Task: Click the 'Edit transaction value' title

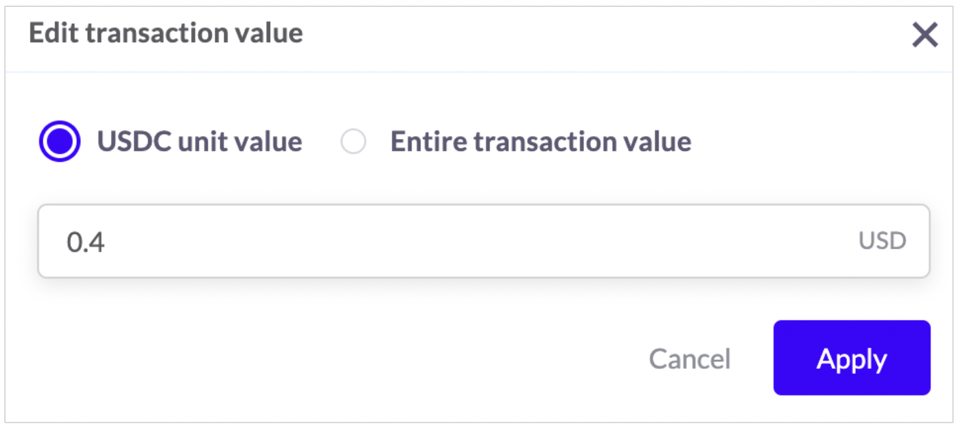Action: [x=166, y=33]
